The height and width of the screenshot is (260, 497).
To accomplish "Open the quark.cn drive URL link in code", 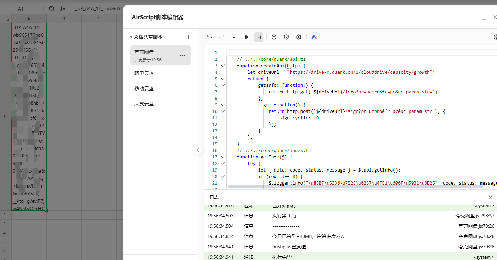I will [x=359, y=72].
